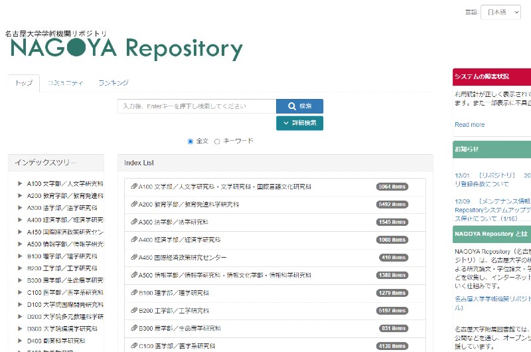The height and width of the screenshot is (352, 531).
Task: Click link icon beside A100 文学部 index
Action: click(x=134, y=187)
